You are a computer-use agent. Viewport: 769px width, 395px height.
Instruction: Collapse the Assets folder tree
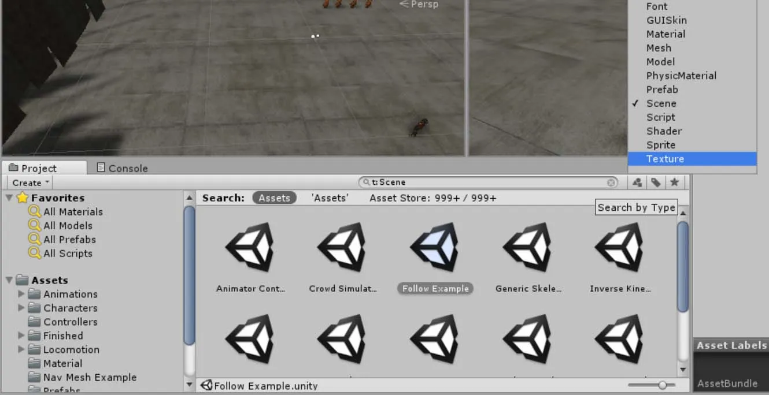tap(9, 280)
